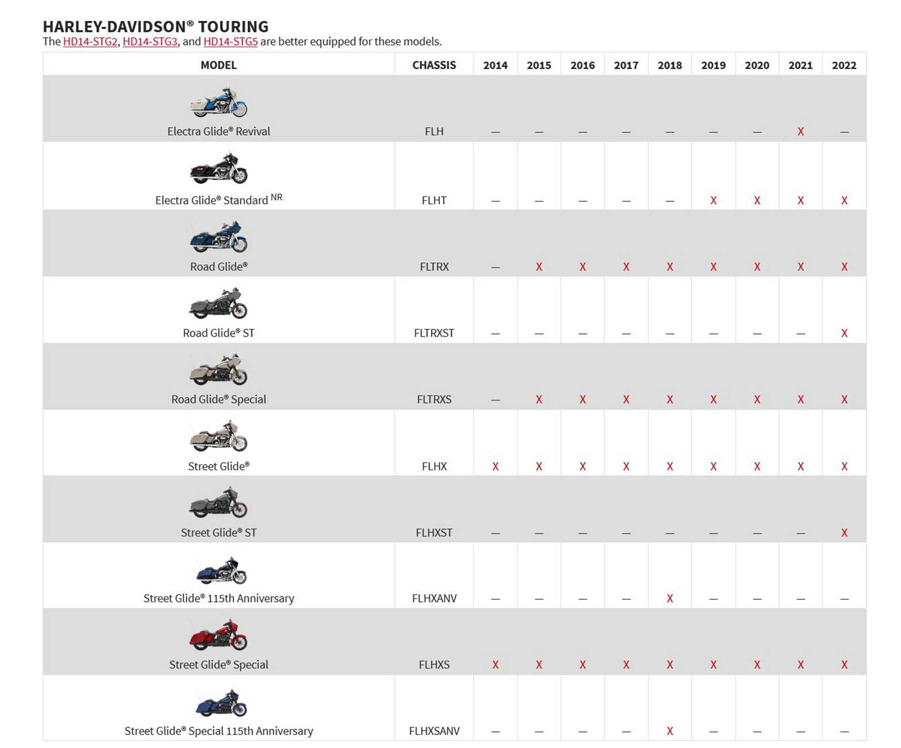The height and width of the screenshot is (748, 901).
Task: Click the Electra Glide Standard motorcycle image
Action: 218,168
